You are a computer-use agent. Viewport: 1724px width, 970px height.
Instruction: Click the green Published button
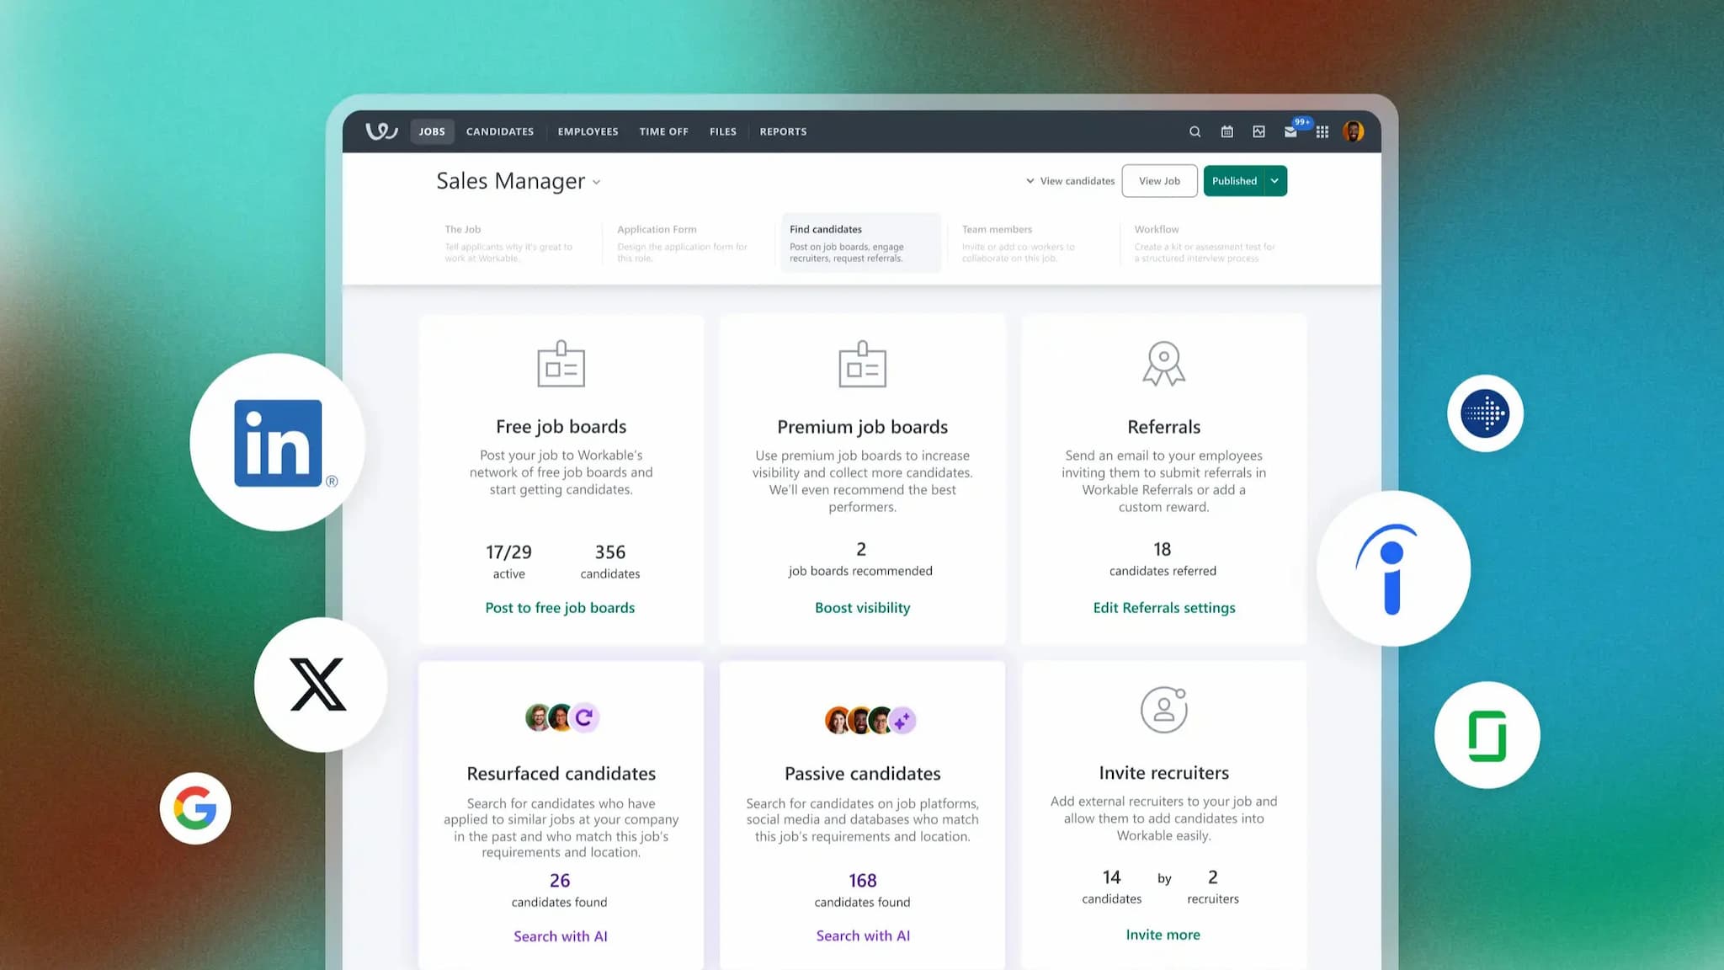click(1234, 181)
